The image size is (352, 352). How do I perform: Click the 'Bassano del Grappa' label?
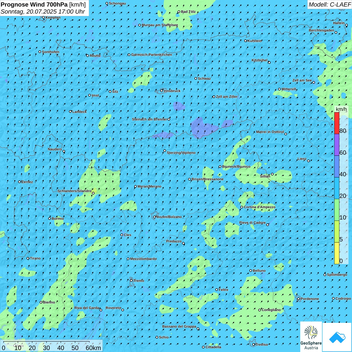click(179, 326)
